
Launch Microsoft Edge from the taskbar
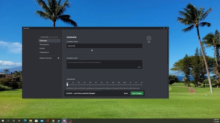point(25,121)
